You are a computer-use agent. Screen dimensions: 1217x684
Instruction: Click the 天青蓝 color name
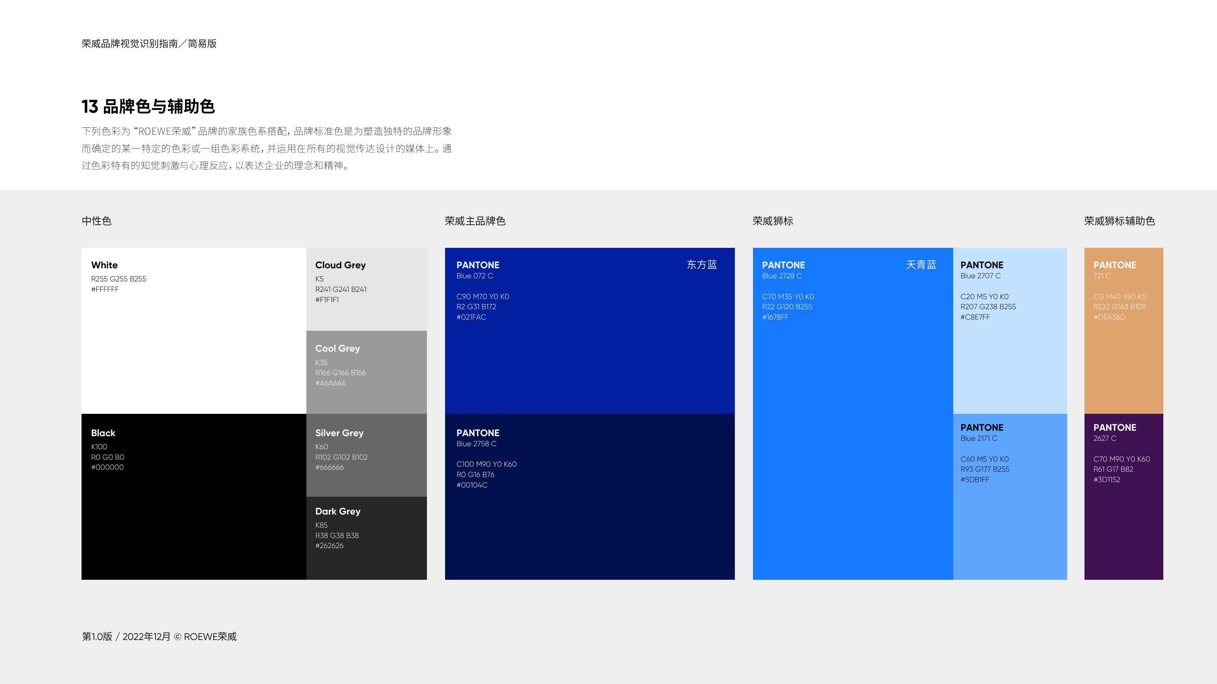pyautogui.click(x=921, y=265)
